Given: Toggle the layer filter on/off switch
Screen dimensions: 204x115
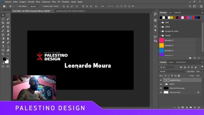Looking at the screenshot, I should 202,67.
